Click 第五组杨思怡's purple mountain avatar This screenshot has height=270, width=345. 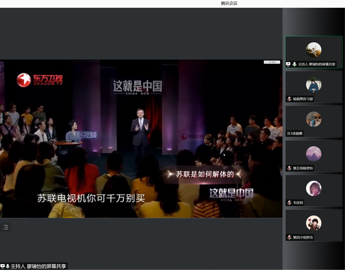coord(313,154)
